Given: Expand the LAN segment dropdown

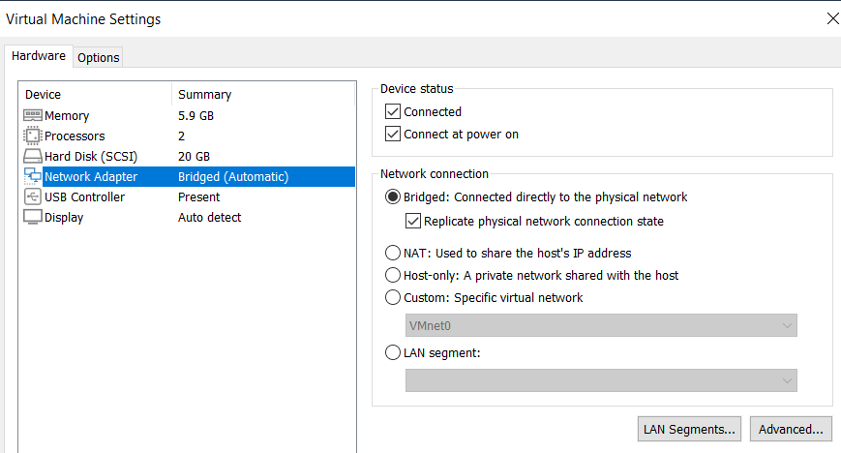Looking at the screenshot, I should [x=601, y=381].
